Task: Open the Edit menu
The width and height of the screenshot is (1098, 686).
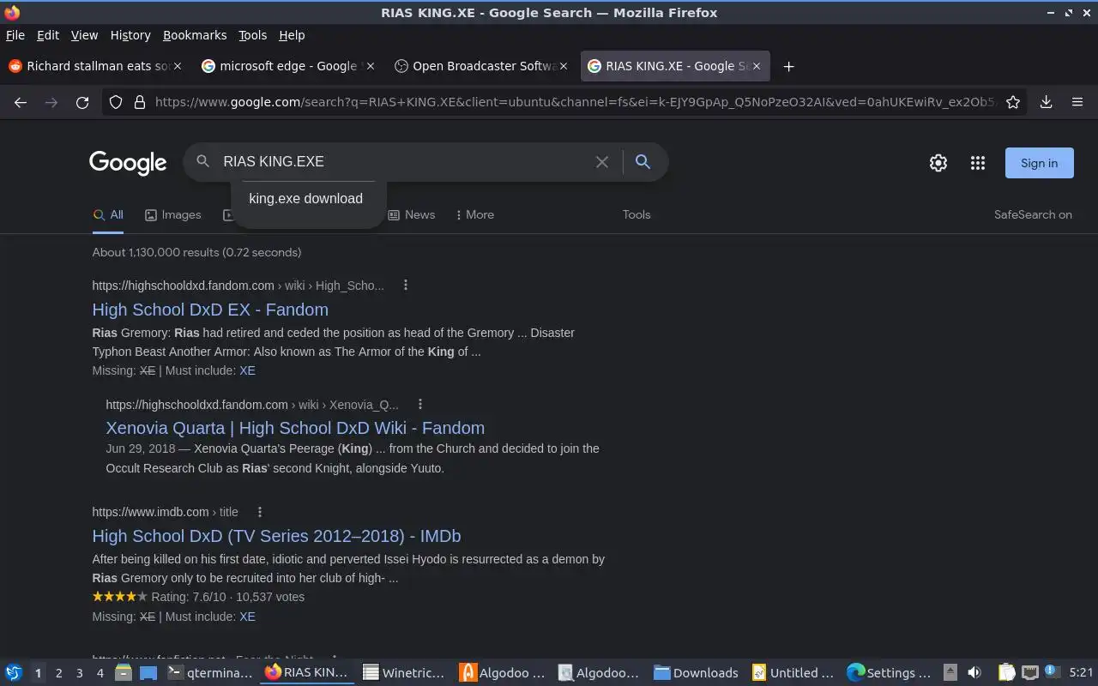Action: [48, 35]
